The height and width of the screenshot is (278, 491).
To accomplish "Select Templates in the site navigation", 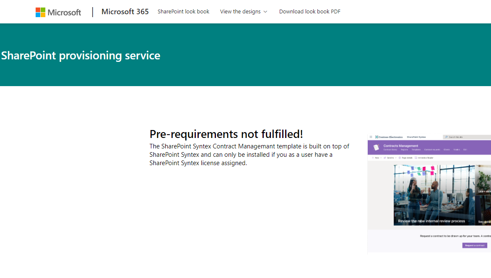I will (x=416, y=149).
